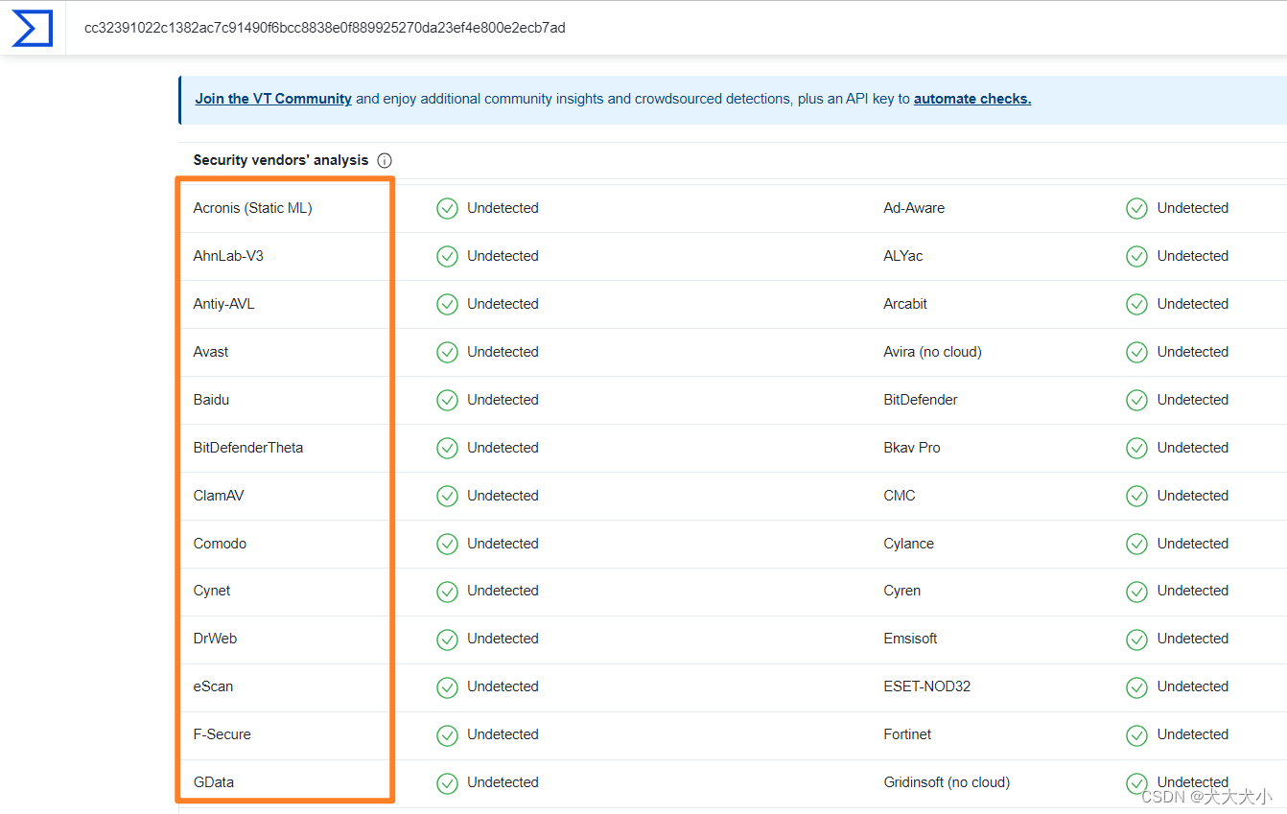
Task: Select green check icon for Cynet
Action: point(447,591)
